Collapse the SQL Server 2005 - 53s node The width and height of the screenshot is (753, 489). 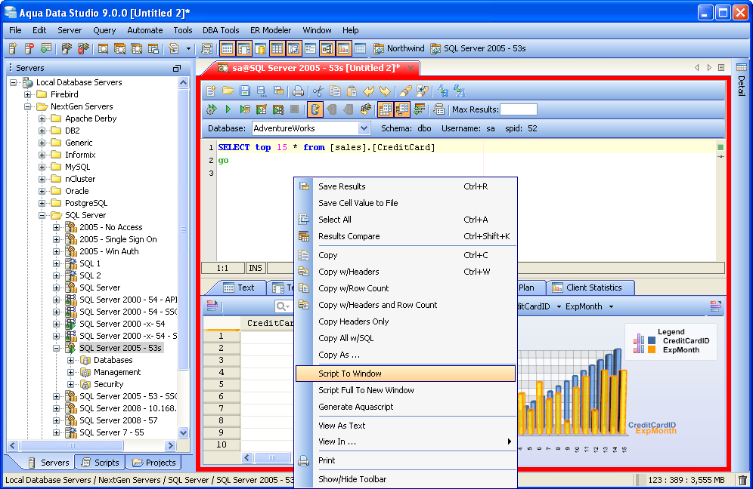point(57,348)
